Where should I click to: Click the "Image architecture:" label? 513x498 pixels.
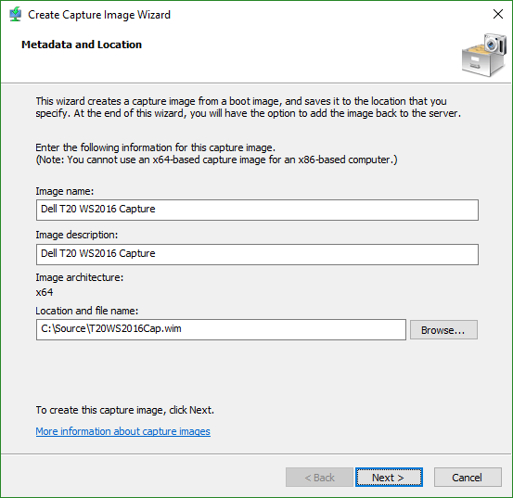80,277
